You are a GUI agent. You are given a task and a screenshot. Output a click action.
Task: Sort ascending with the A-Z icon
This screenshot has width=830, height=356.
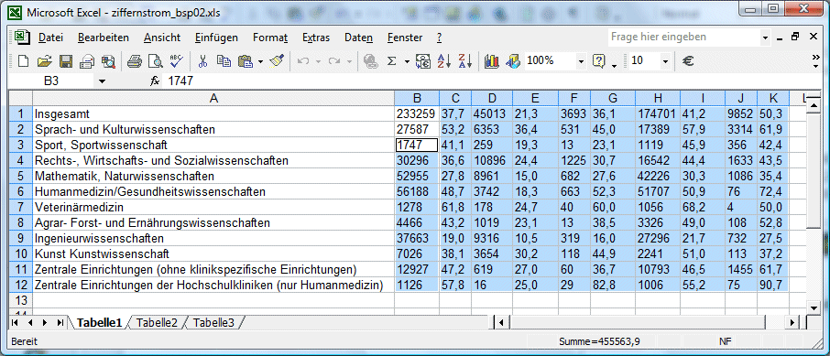point(443,61)
